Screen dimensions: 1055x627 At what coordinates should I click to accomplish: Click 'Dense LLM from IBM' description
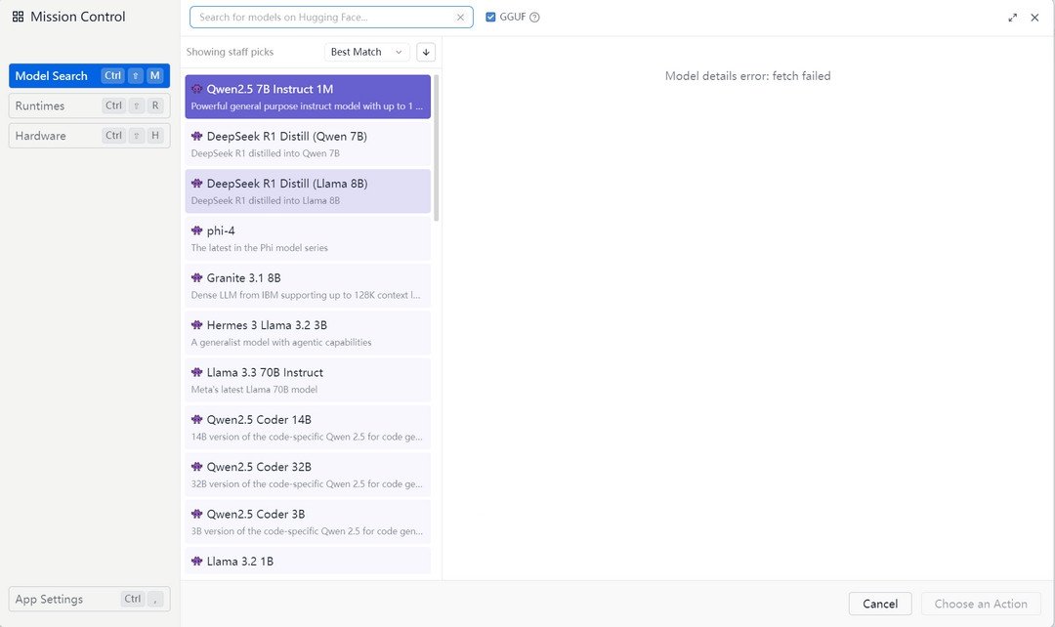coord(307,295)
